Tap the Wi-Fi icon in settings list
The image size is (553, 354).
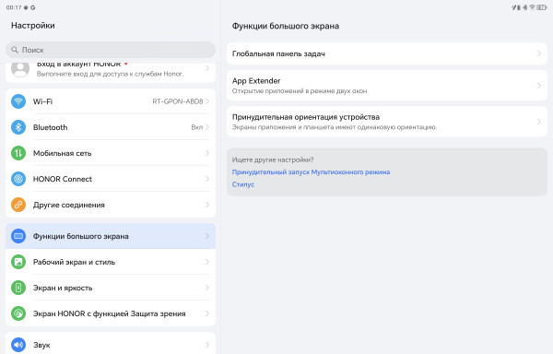point(18,101)
